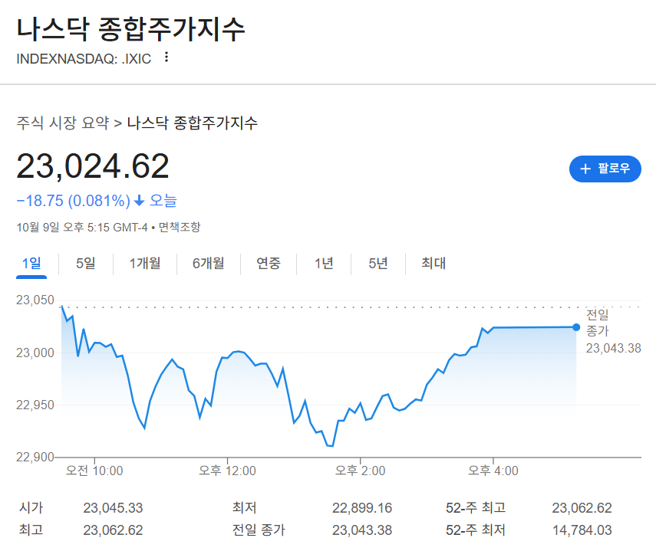This screenshot has width=656, height=551.
Task: Open the three-dot overflow menu beside the ticker
Action: pyautogui.click(x=166, y=57)
